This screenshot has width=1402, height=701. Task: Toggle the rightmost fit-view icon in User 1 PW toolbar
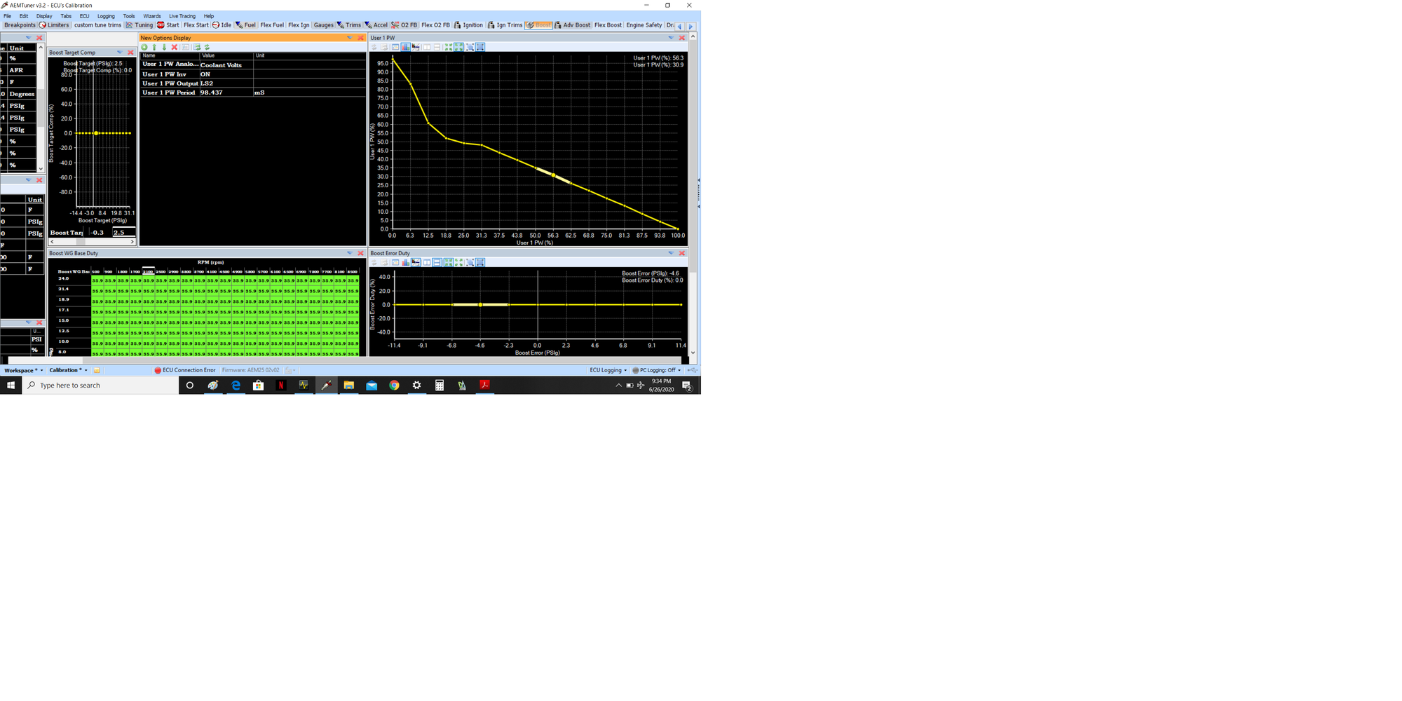480,47
